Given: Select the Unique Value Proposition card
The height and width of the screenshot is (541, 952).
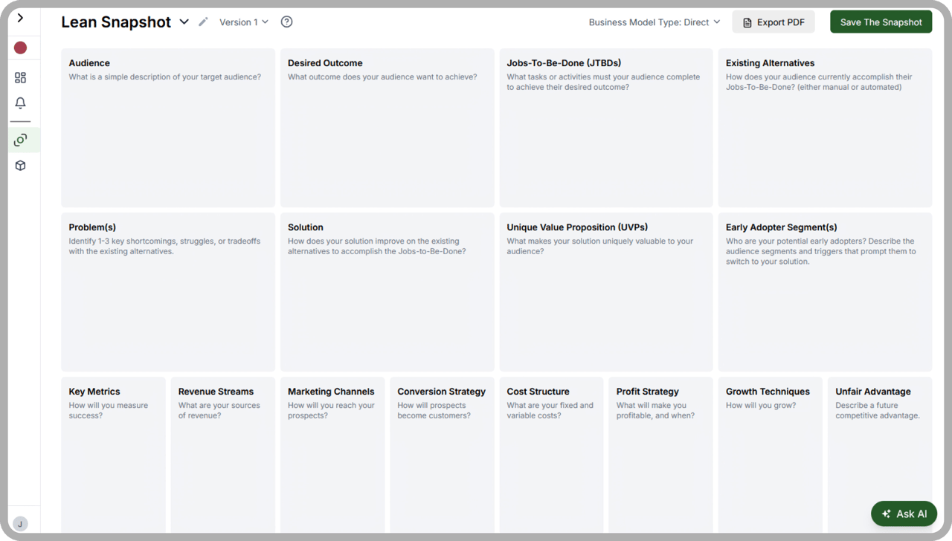Looking at the screenshot, I should 605,297.
